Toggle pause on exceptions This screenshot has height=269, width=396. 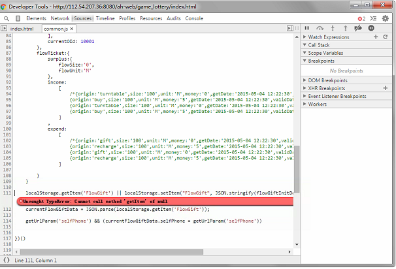click(x=371, y=29)
